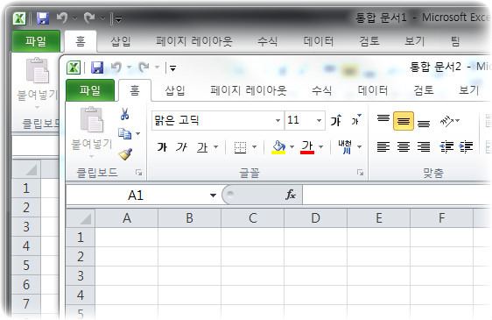
Task: Switch to 수식 tab in 통합 문서2
Action: click(x=321, y=90)
